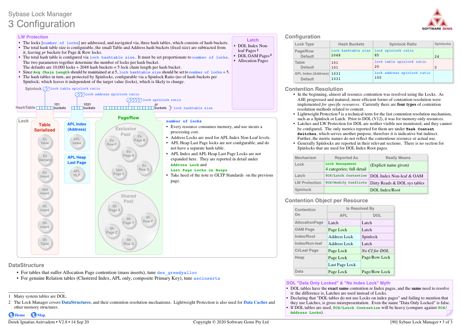
Task: Click the 'DataStructure' heading
Action: click(26, 265)
